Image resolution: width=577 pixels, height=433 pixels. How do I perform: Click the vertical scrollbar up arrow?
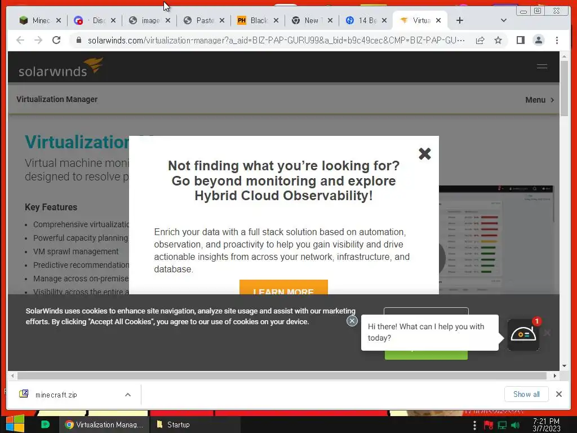(x=564, y=57)
